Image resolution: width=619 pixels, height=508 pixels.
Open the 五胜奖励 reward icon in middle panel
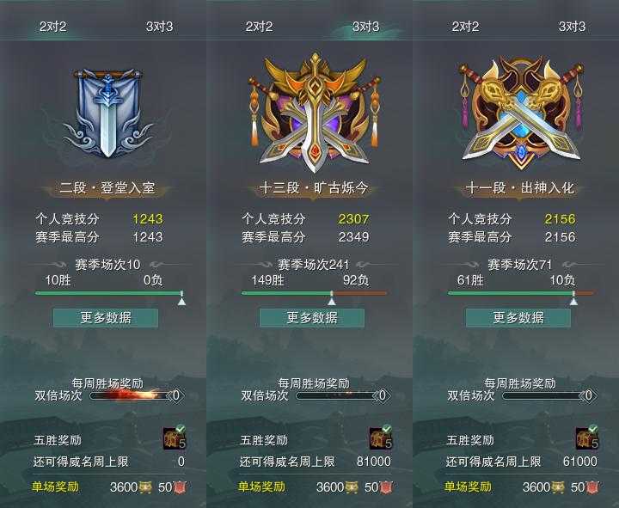point(381,438)
